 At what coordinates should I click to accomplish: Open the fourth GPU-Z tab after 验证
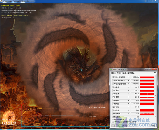coord(131,73)
